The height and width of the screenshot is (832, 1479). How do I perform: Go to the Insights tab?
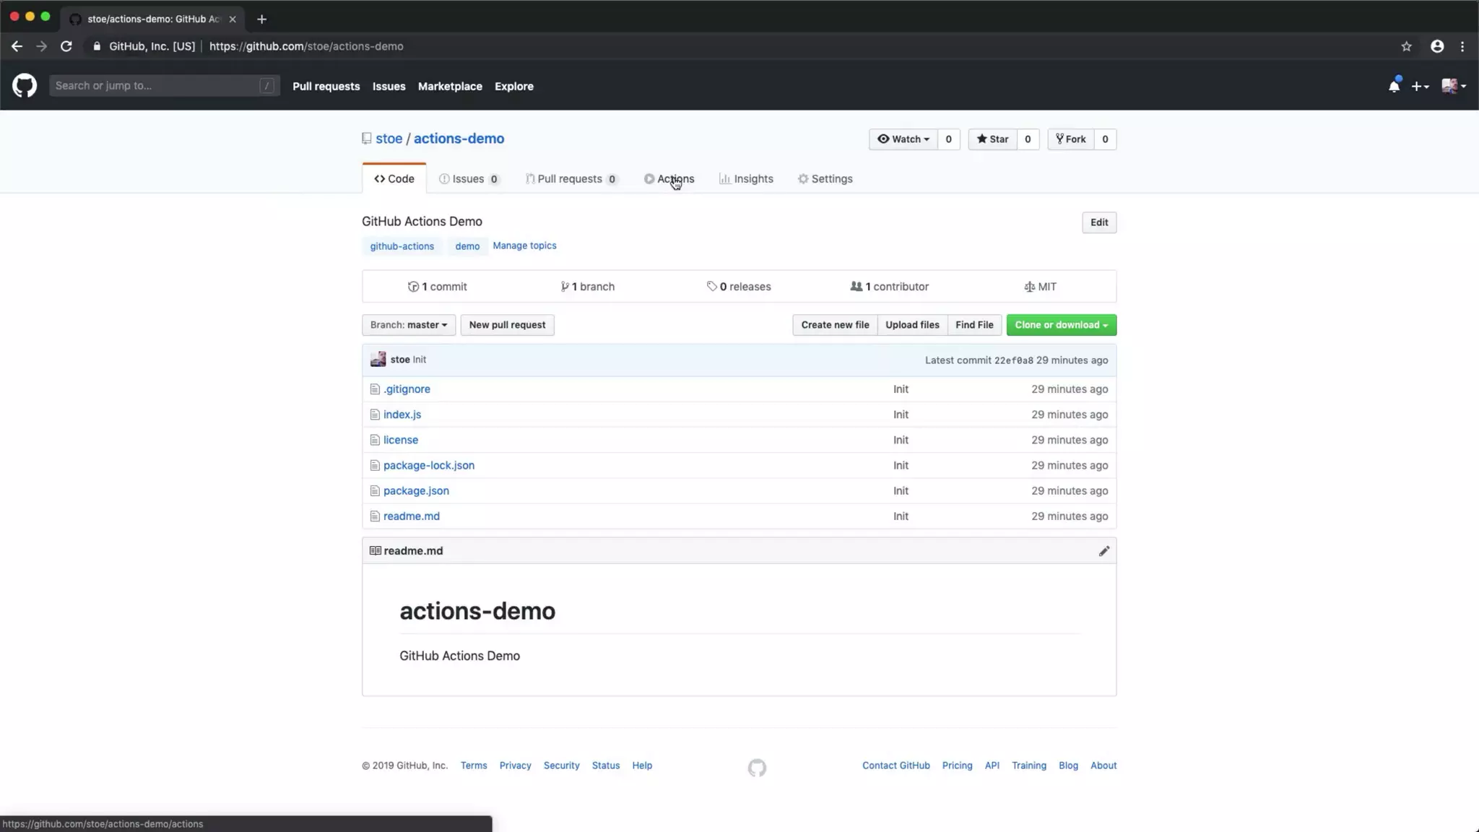[x=746, y=179]
